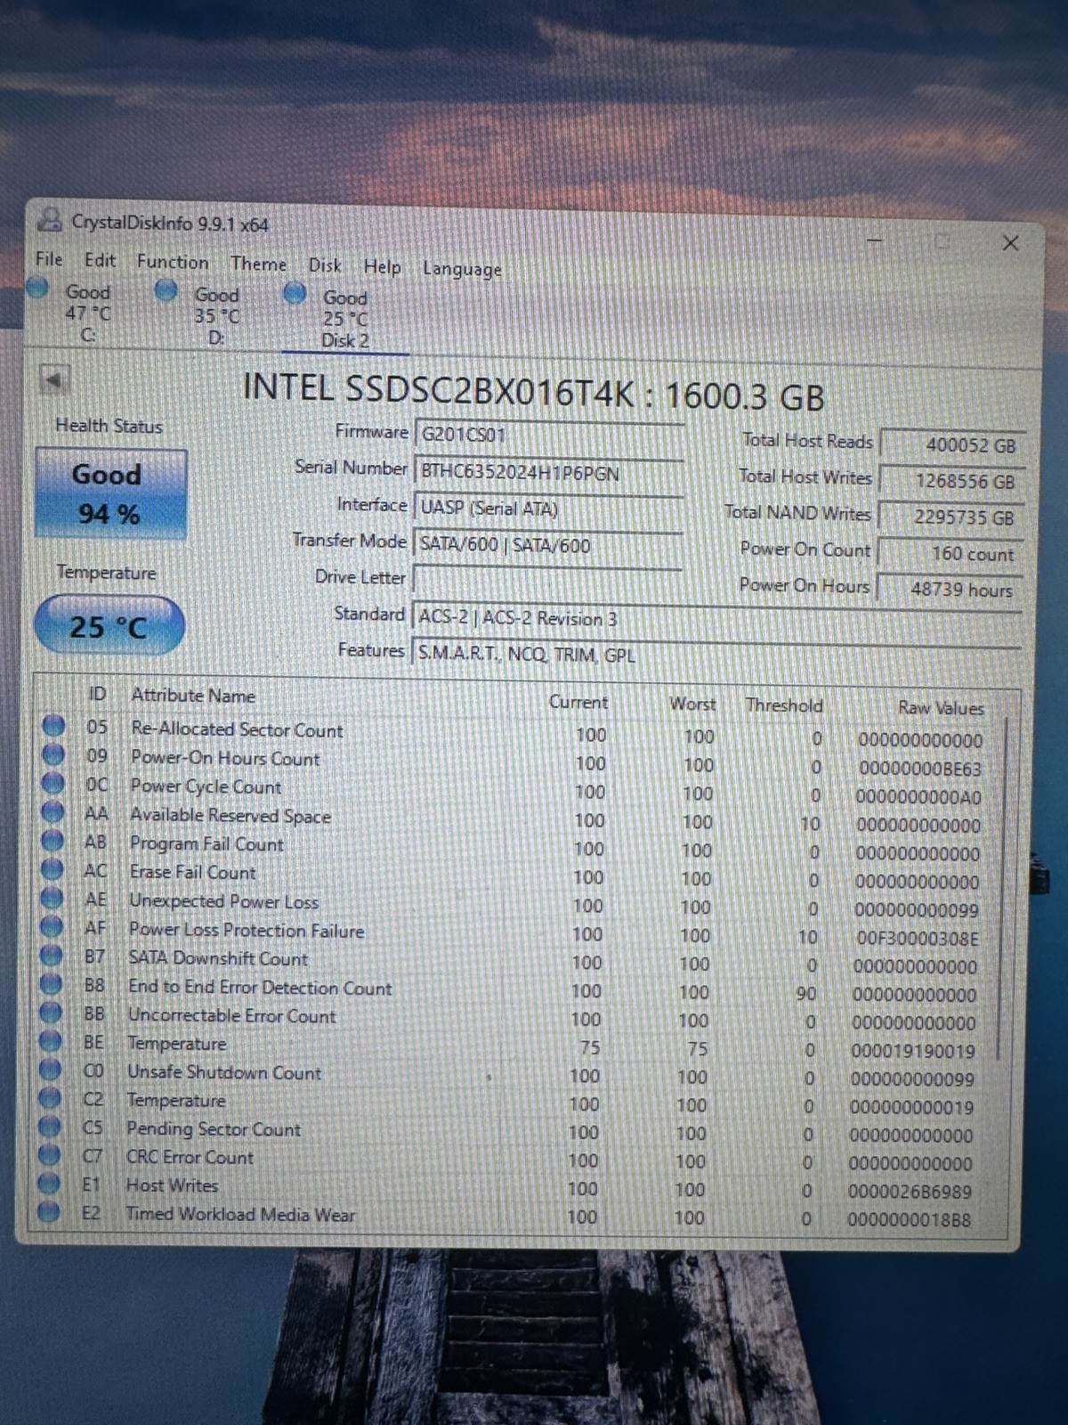This screenshot has width=1068, height=1425.
Task: Open the Disk menu
Action: 325,265
